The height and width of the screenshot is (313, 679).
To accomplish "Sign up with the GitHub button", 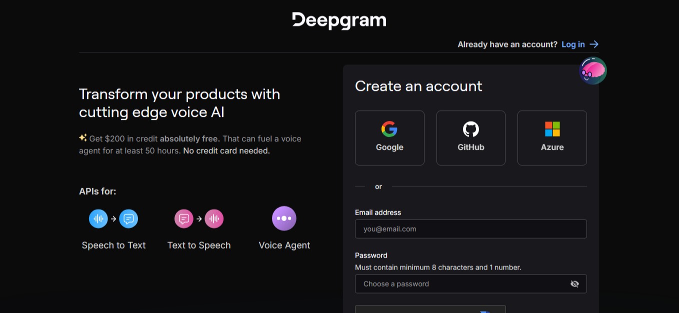I will [471, 138].
